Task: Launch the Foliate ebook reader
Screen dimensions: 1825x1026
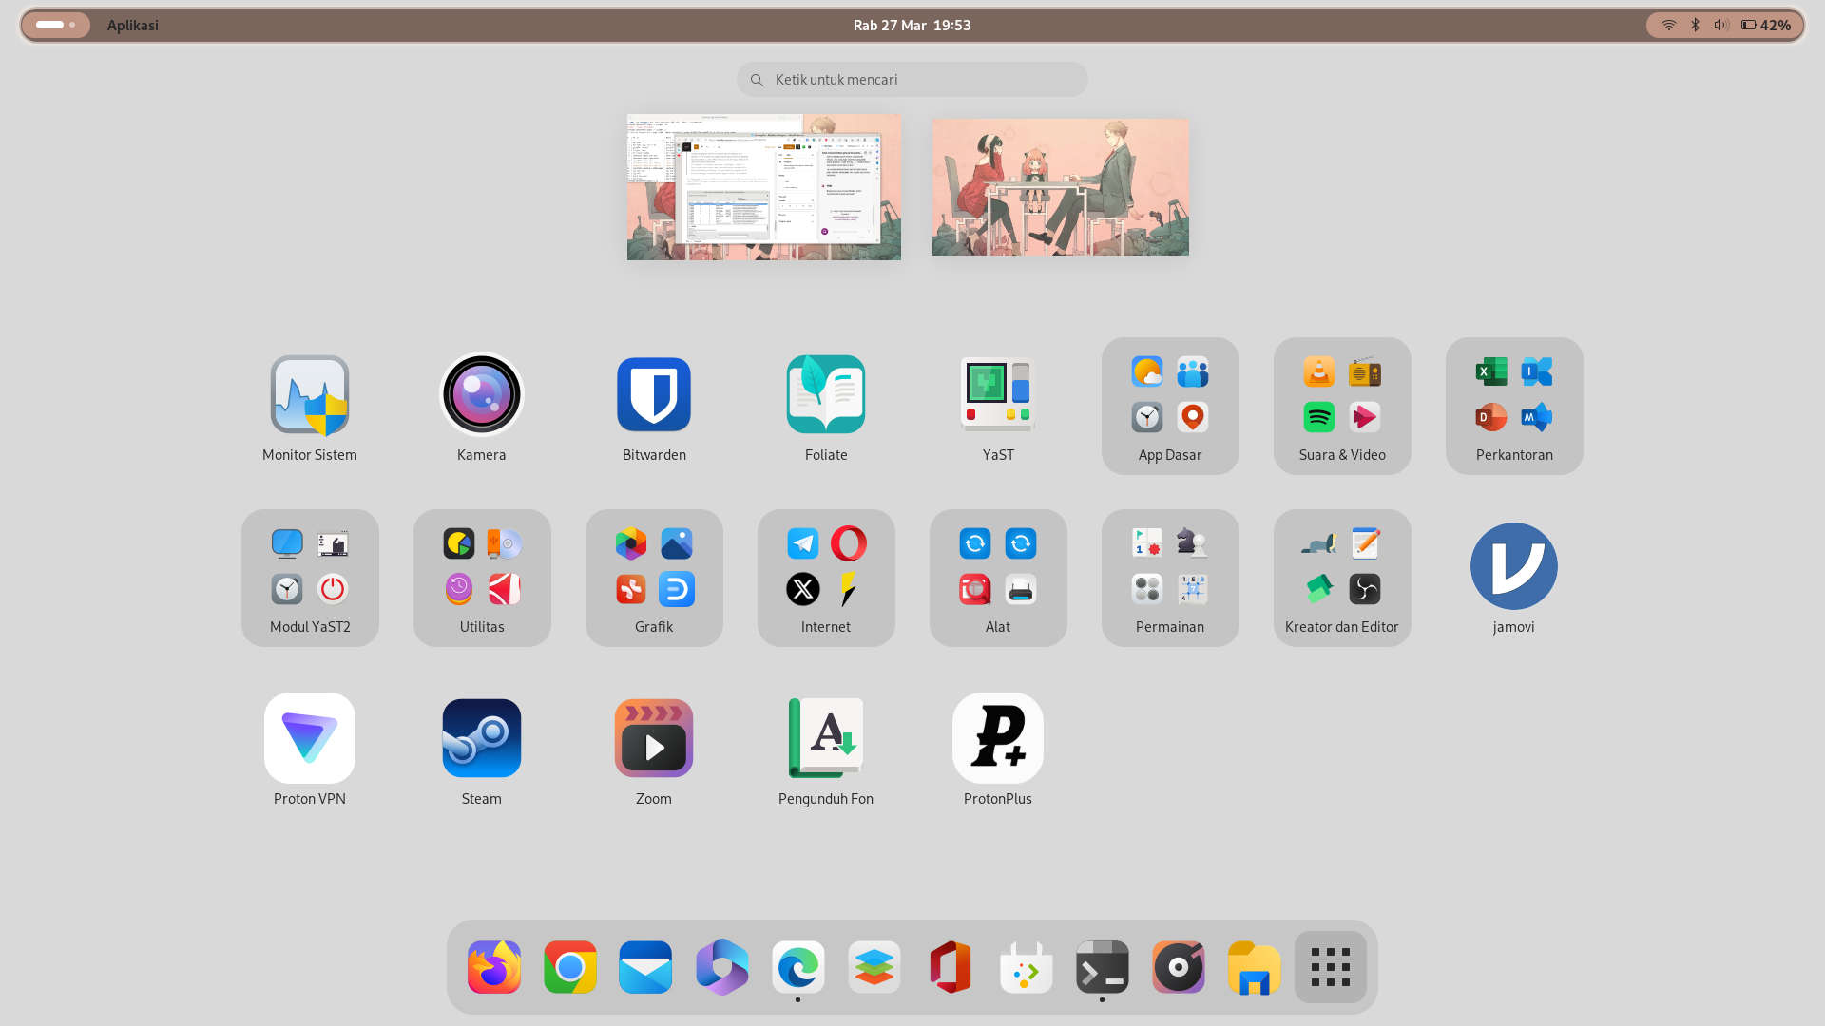Action: (825, 395)
